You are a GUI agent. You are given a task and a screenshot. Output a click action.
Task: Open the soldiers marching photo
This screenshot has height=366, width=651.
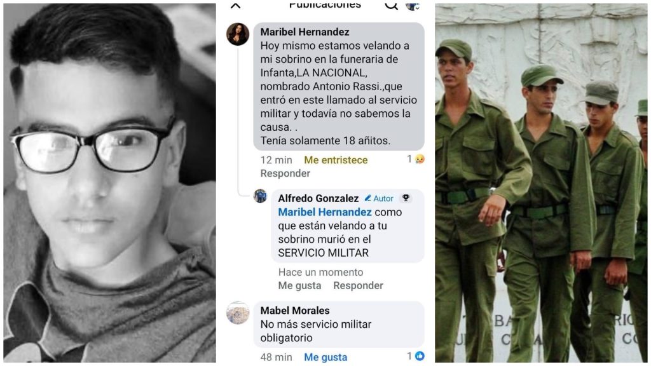tap(541, 183)
